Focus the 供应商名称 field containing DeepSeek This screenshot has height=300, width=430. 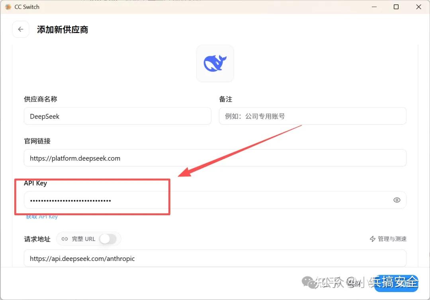coord(117,116)
